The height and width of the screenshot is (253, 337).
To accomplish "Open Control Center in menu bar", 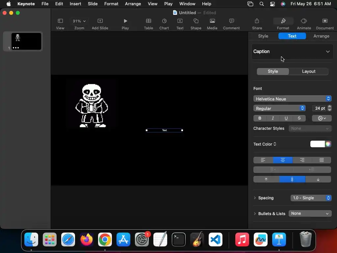I will point(272,4).
